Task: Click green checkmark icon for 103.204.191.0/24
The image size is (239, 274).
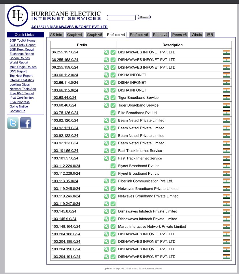Action: 113,257
